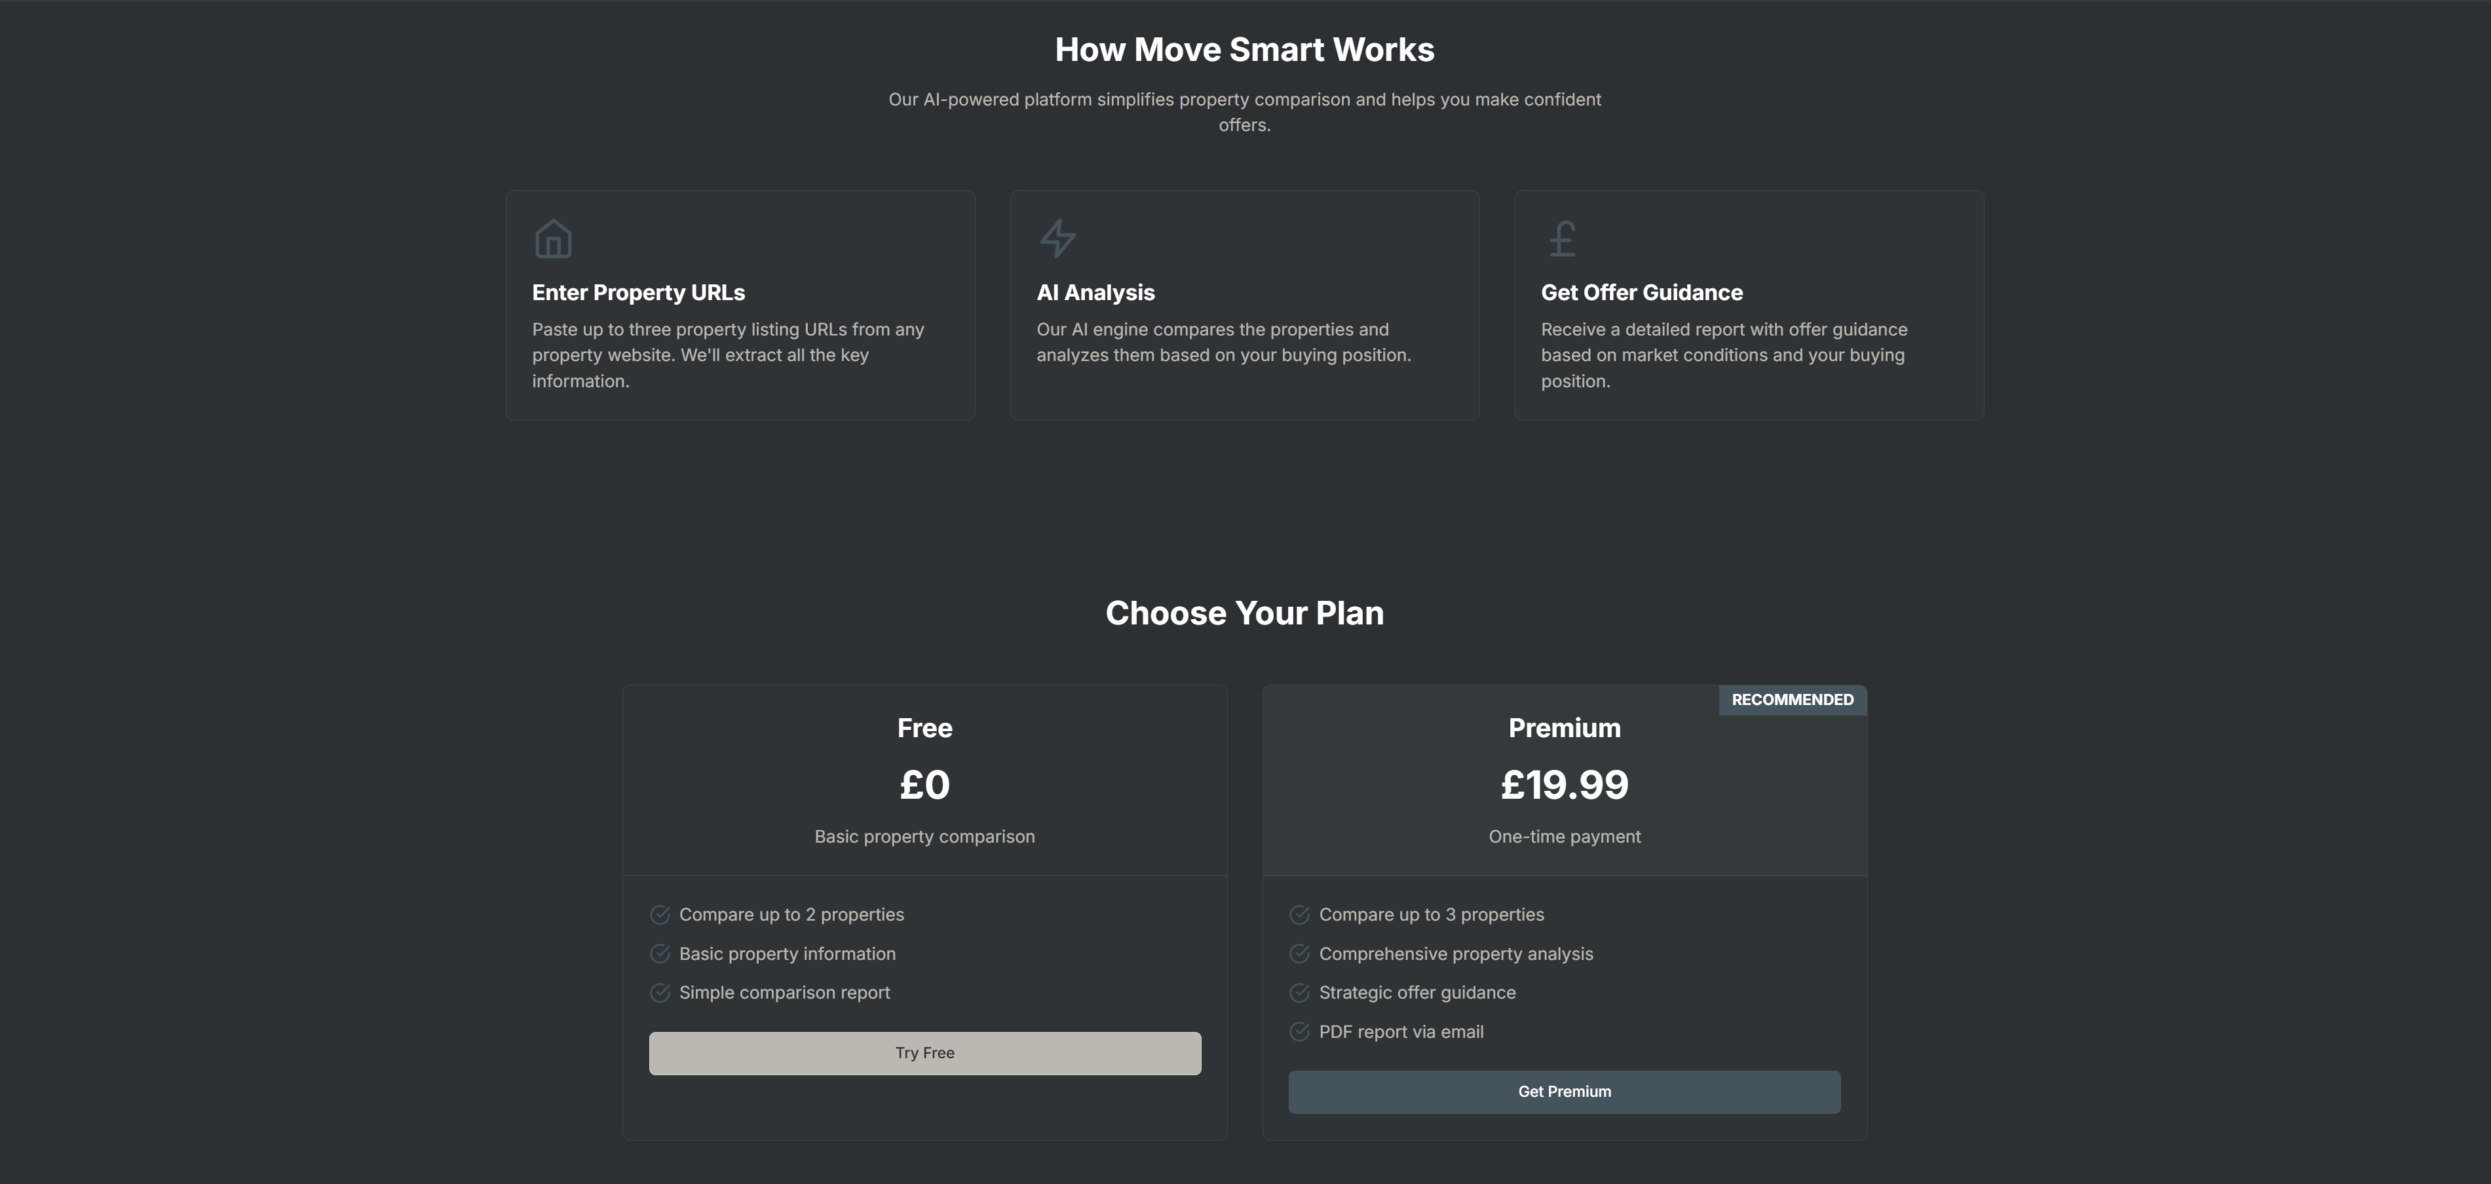Click the checkmark beside Basic property information
The height and width of the screenshot is (1184, 2491).
click(x=660, y=954)
